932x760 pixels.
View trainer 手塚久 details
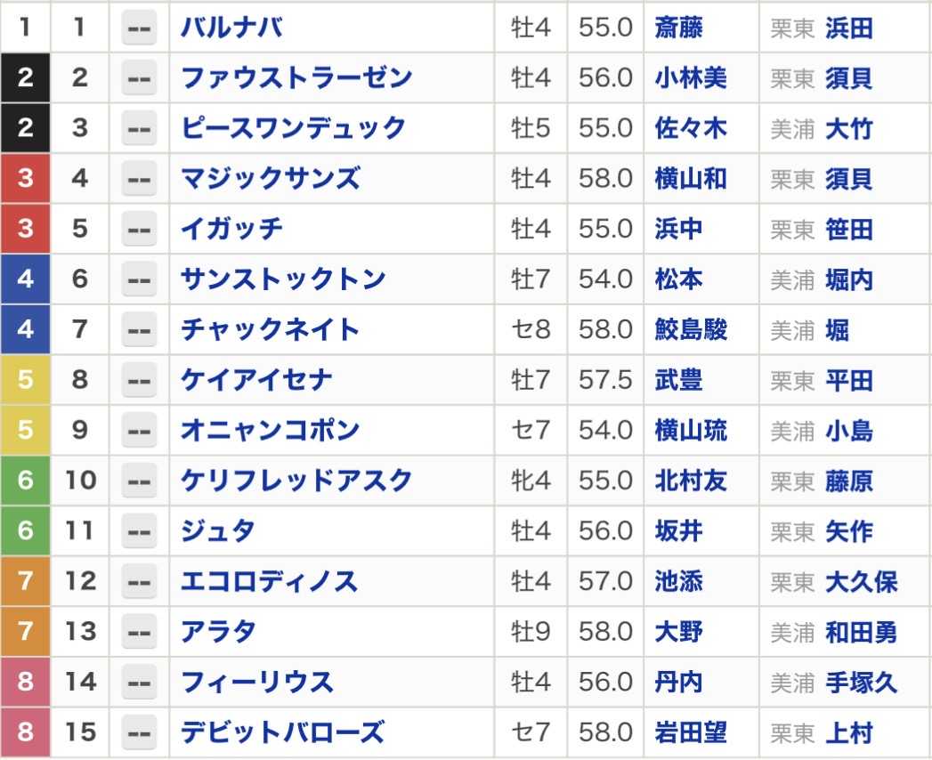pyautogui.click(x=862, y=683)
